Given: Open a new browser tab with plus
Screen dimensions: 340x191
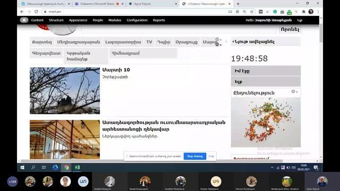Looking at the screenshot, I should 238,4.
